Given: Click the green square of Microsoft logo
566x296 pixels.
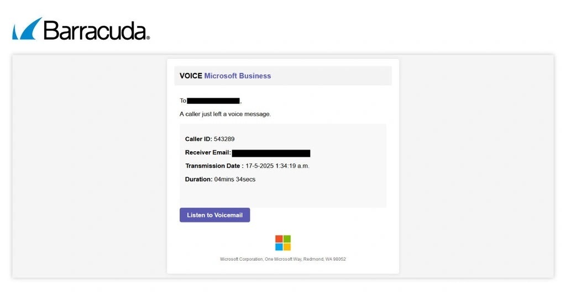Looking at the screenshot, I should click(x=287, y=239).
